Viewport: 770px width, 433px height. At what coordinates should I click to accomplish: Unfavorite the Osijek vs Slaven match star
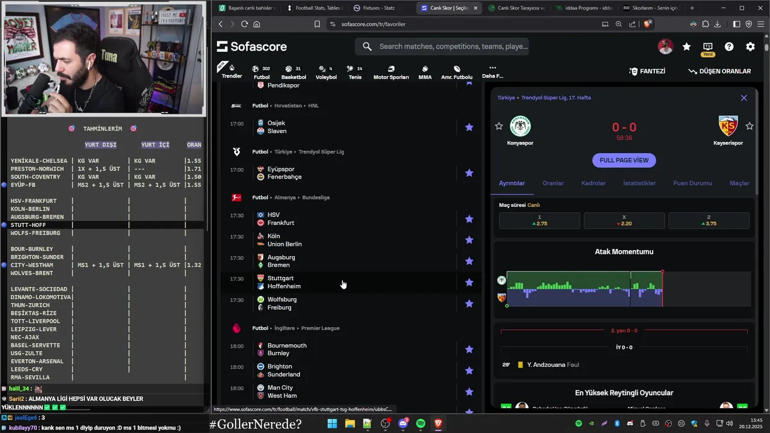click(x=469, y=127)
